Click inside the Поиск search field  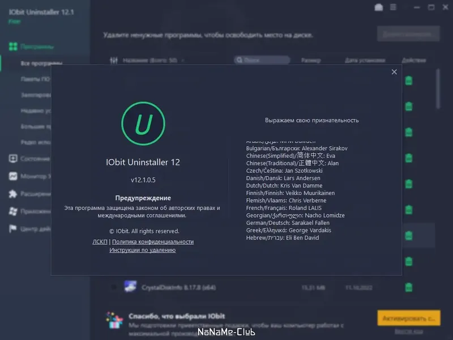pos(263,60)
